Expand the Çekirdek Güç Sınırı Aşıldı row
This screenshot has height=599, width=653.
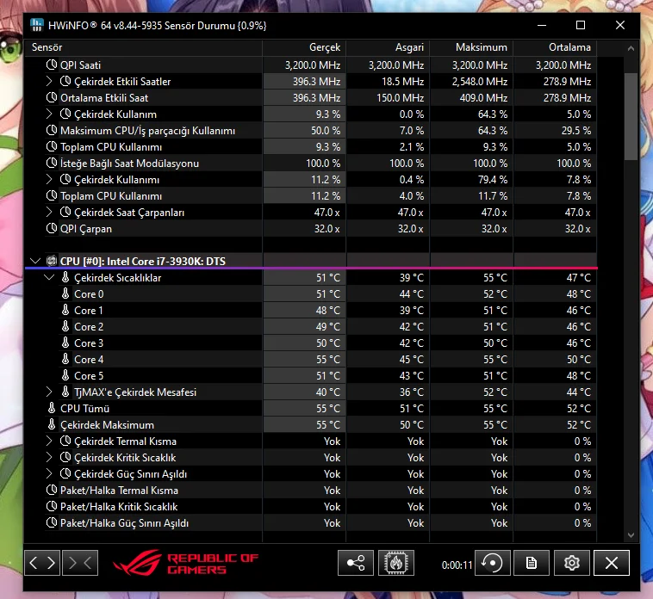49,473
